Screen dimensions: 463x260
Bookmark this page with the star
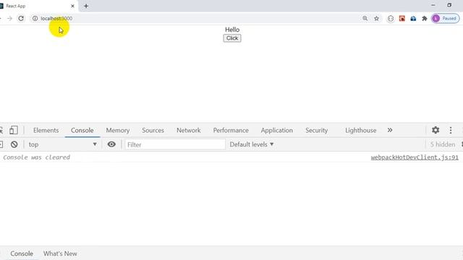[376, 18]
